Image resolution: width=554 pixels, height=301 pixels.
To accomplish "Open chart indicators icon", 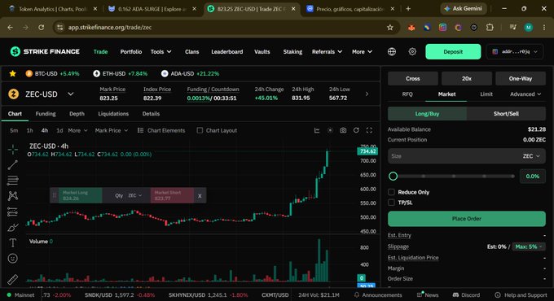I will 317,130.
